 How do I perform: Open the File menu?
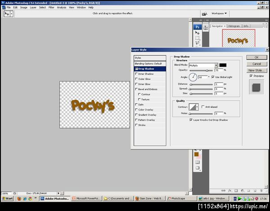tap(9, 7)
